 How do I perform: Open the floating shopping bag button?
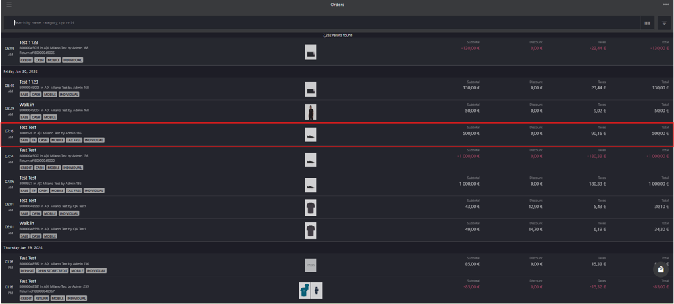tap(661, 270)
